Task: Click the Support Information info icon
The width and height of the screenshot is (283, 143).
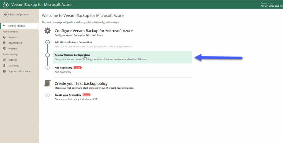Action: pos(4,71)
